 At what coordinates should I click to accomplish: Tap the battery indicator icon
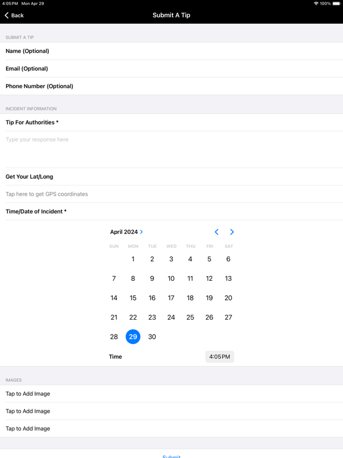point(336,4)
